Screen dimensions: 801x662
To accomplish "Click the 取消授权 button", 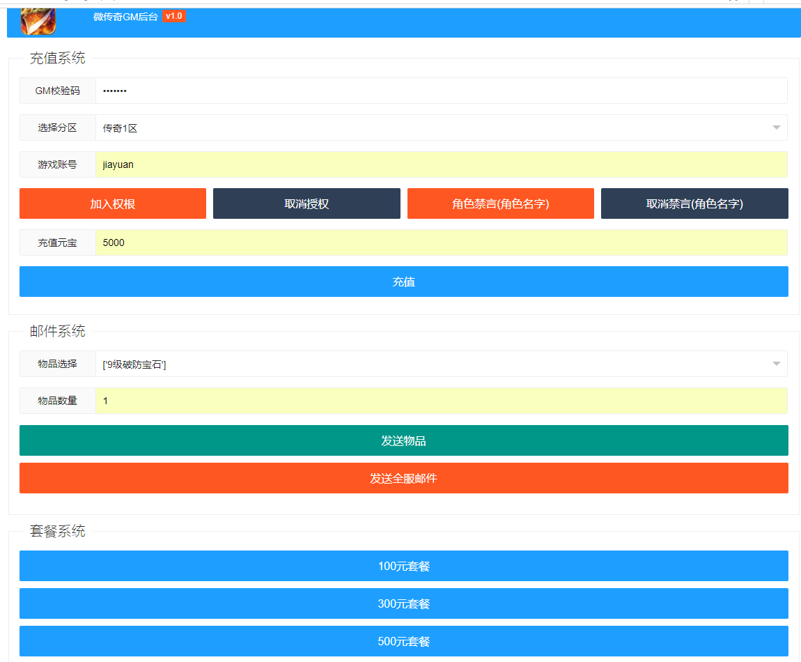I will (306, 203).
